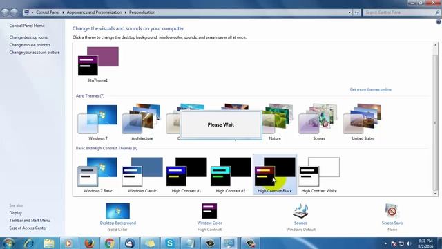Go to Control Panel Home

(27, 26)
